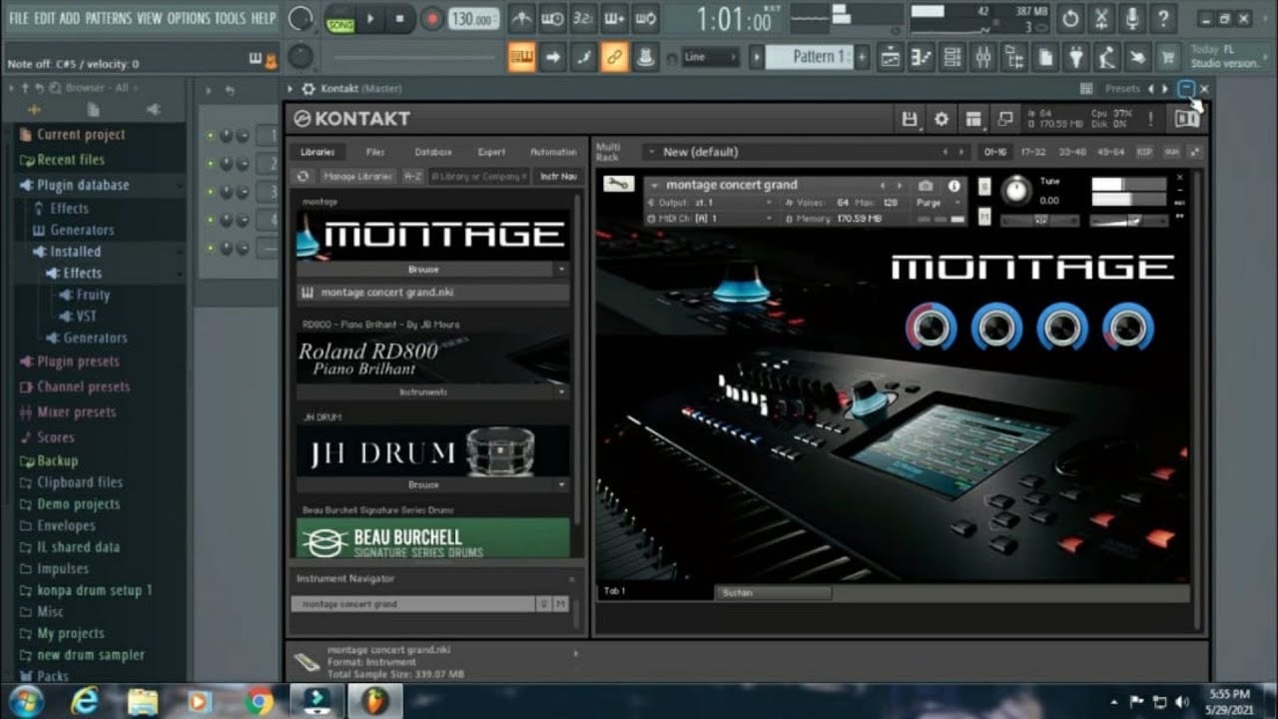Open Kontakt options gear icon
Screen dimensions: 1278x719
(942, 119)
